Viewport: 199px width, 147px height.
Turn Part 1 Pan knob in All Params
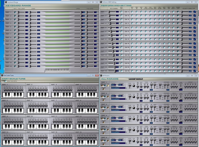click(134, 86)
